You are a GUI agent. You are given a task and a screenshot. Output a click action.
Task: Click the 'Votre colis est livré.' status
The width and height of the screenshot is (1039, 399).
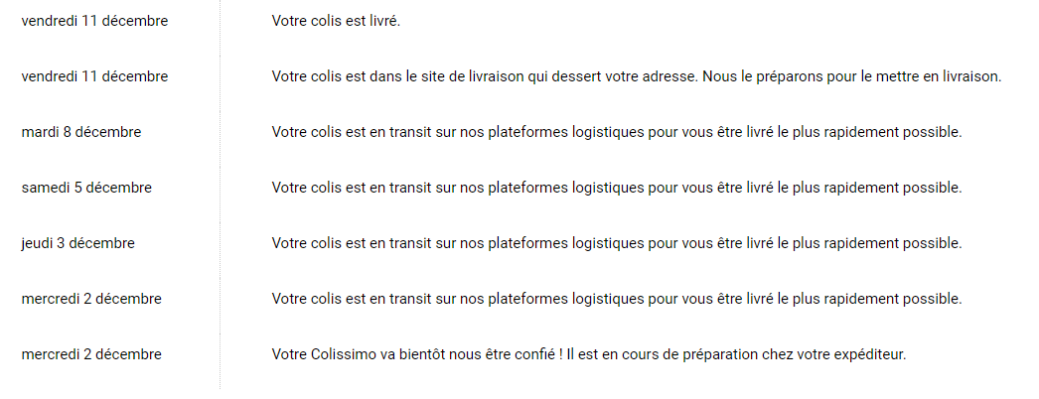336,21
